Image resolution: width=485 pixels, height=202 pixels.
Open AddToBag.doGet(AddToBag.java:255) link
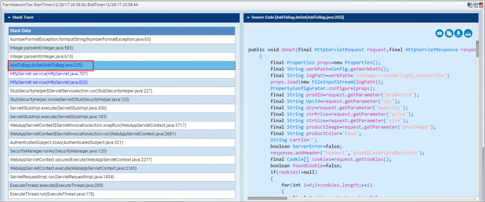pyautogui.click(x=46, y=65)
